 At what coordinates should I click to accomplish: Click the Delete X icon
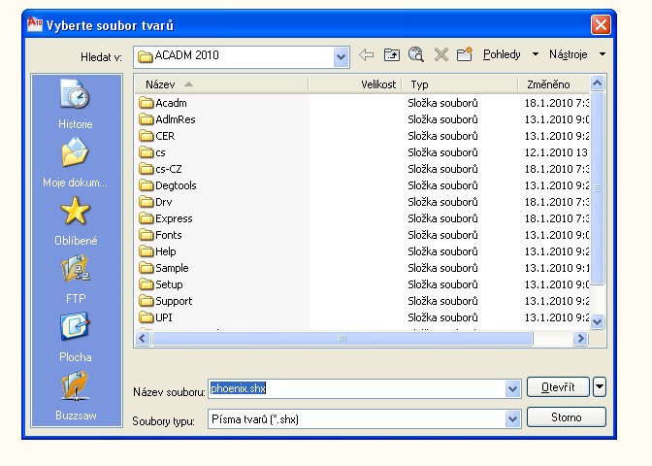[x=440, y=55]
